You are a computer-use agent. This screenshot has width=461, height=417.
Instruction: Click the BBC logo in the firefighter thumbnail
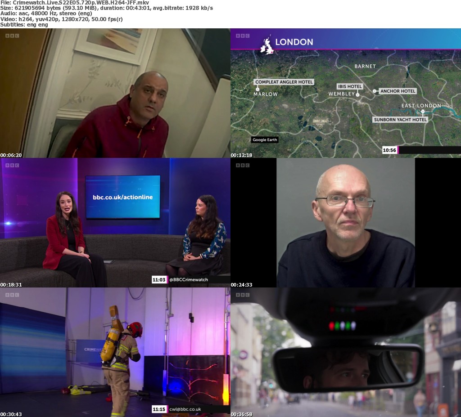[12, 295]
